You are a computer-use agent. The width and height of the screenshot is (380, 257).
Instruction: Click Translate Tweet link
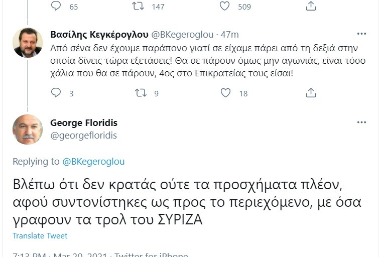click(x=40, y=236)
